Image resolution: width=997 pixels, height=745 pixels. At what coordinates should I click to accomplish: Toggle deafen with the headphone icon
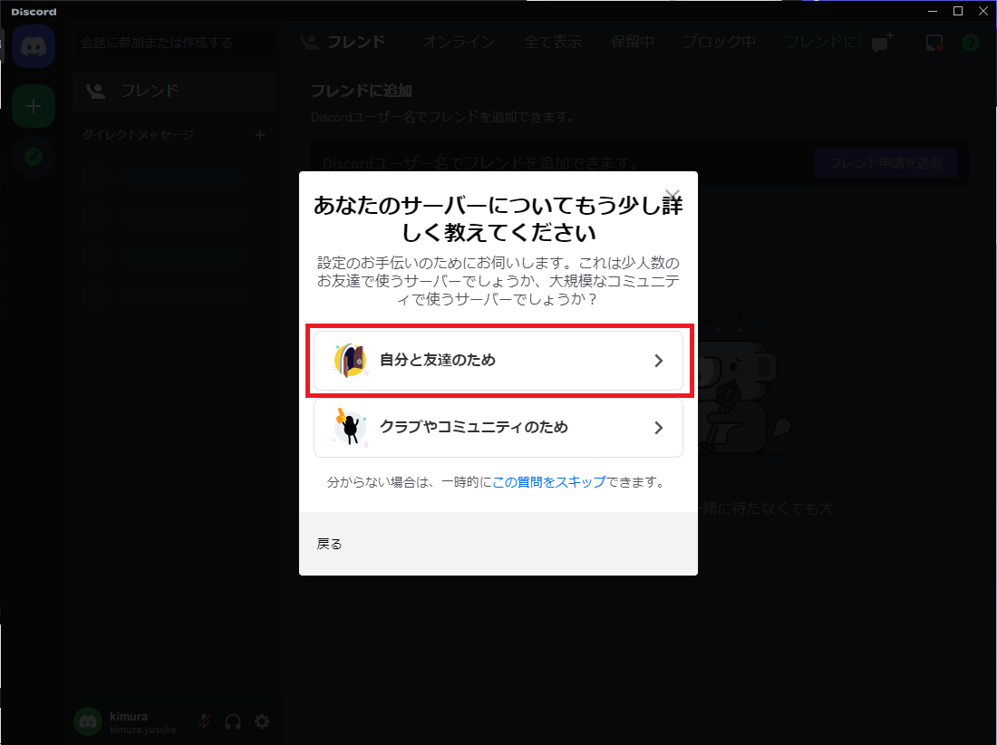pyautogui.click(x=232, y=721)
